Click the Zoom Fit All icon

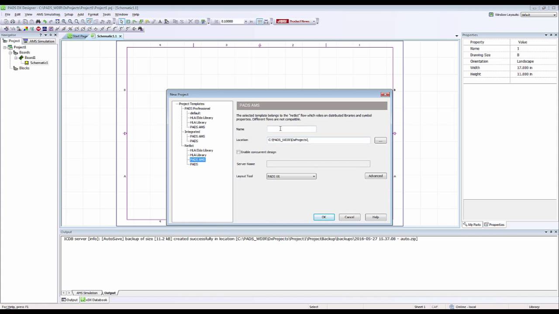coord(57,21)
